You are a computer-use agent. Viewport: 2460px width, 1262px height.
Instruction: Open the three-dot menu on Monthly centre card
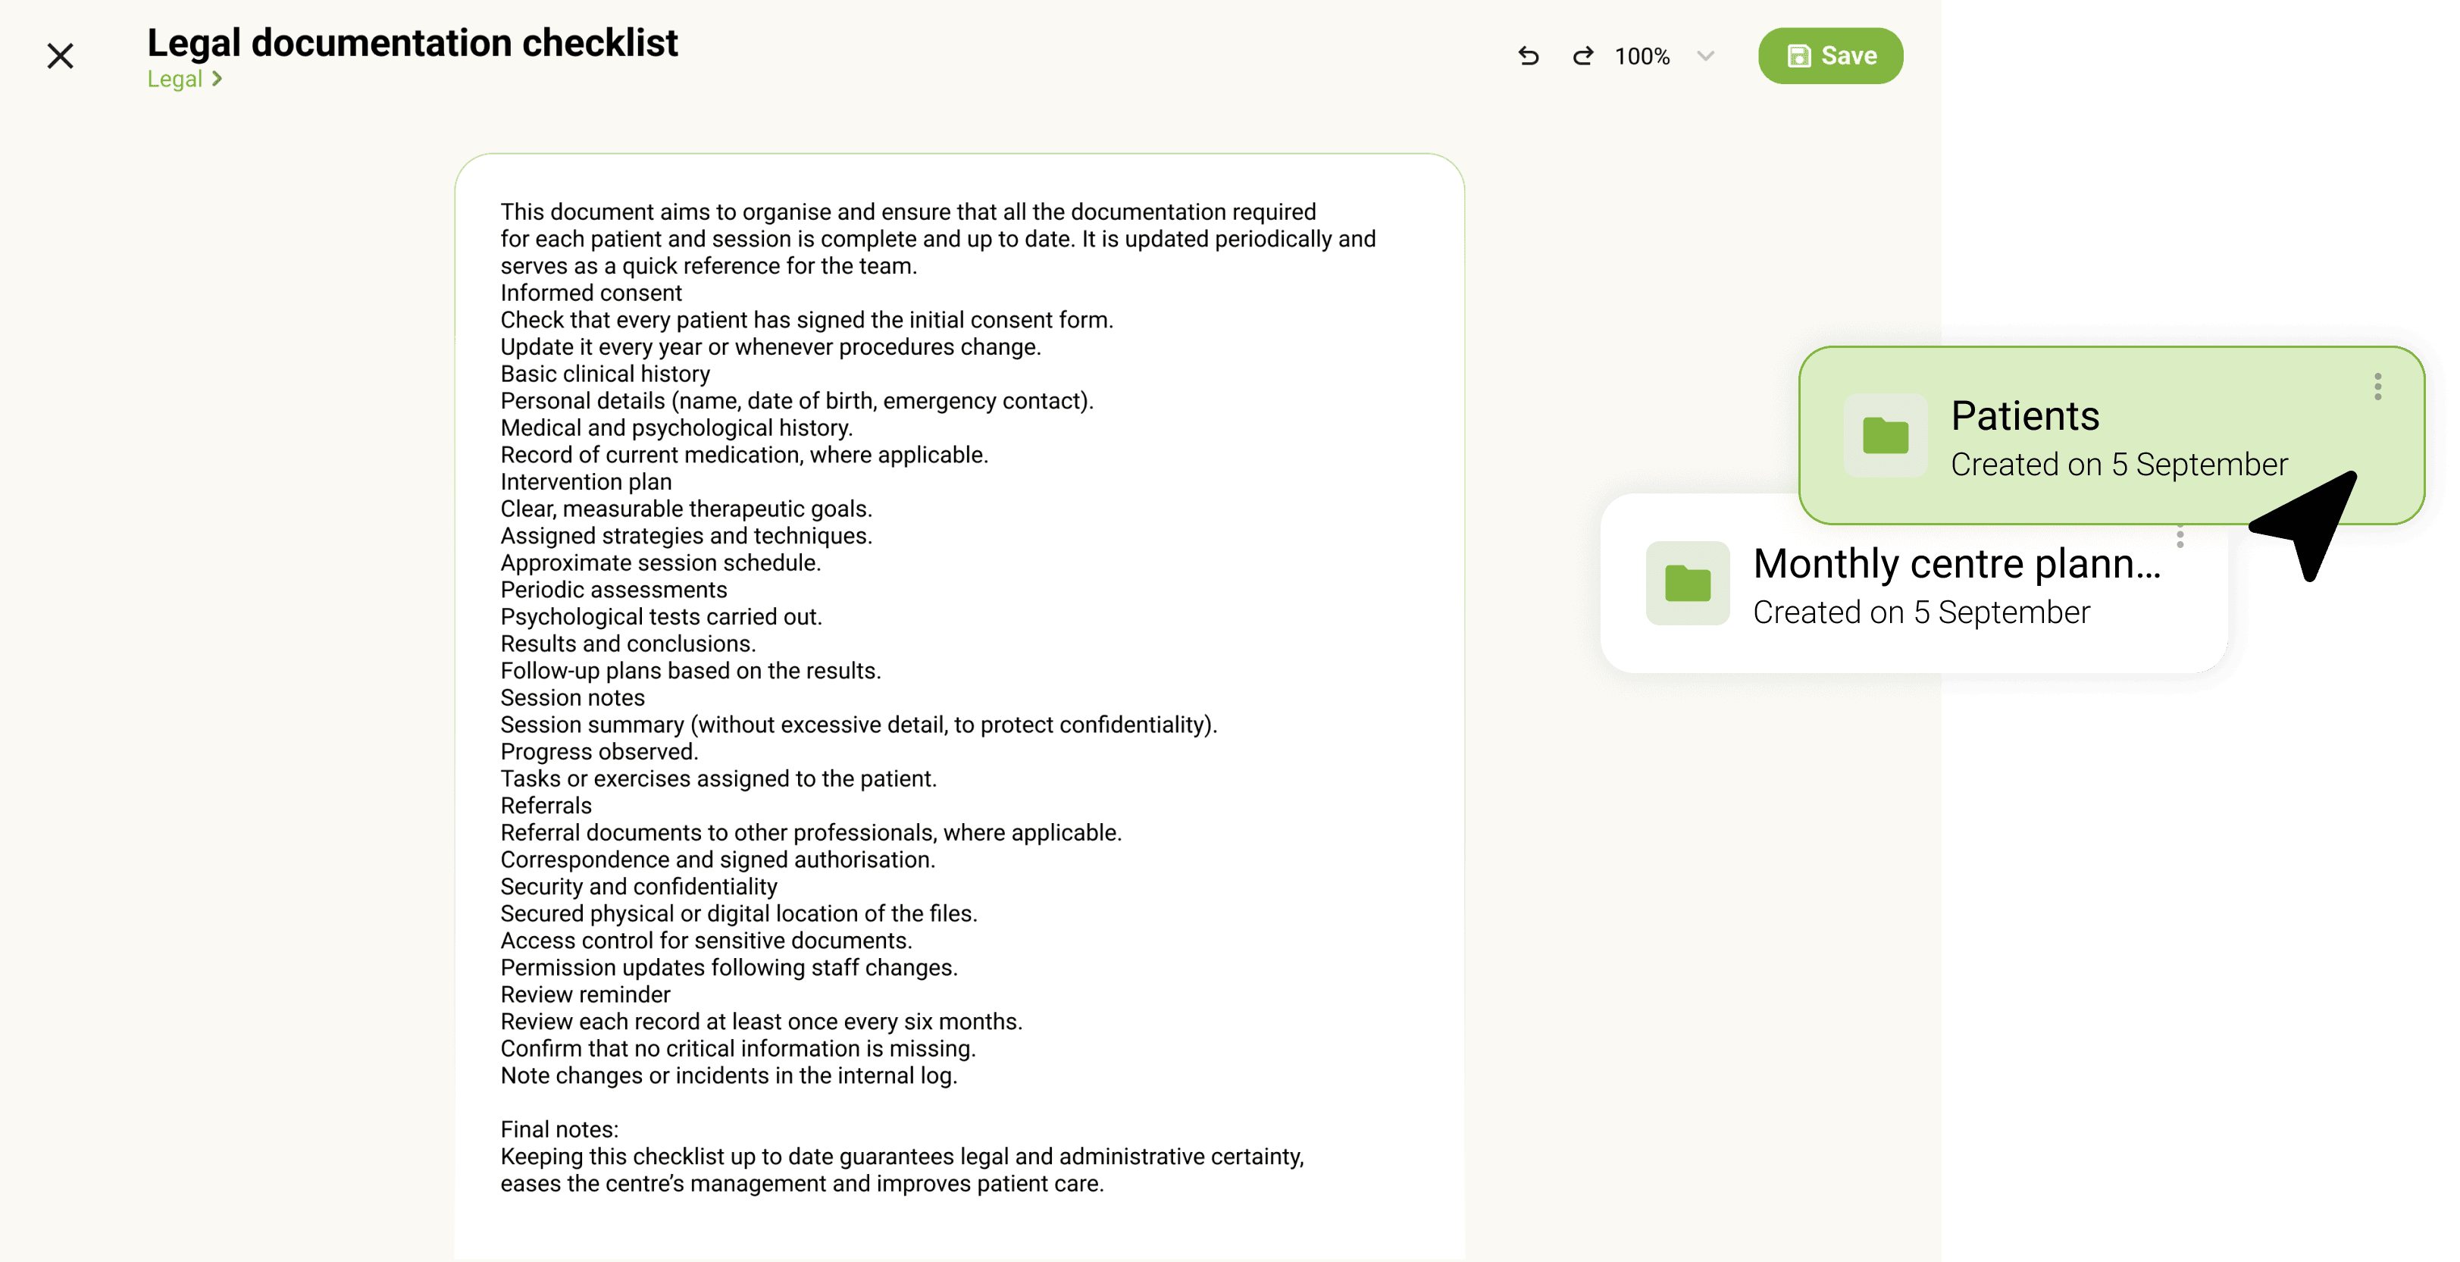point(2180,538)
